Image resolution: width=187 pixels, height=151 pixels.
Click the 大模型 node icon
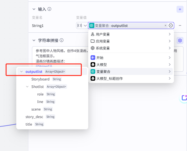pos(93,65)
